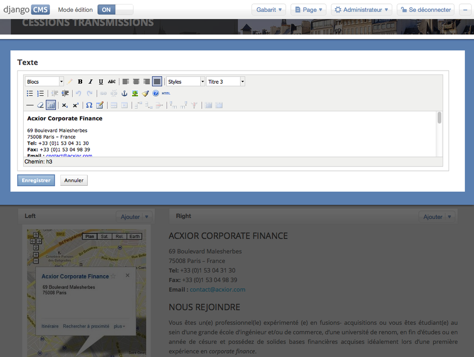Insert an anchor using the anchor icon
Screen dimensions: 474x357
(x=124, y=93)
